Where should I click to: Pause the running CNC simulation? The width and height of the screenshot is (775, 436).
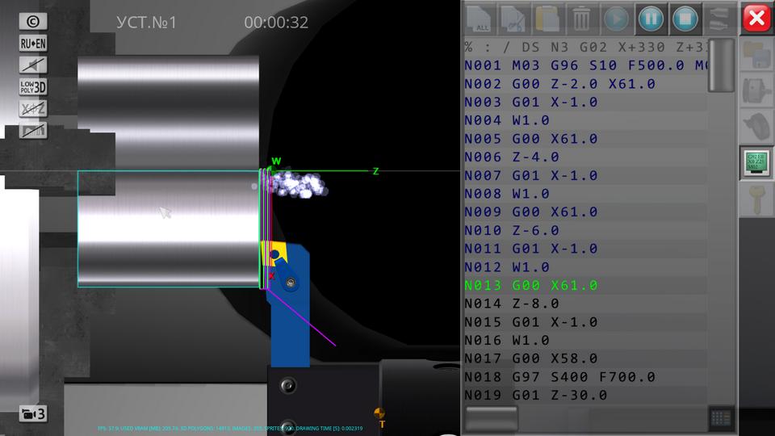tap(650, 18)
